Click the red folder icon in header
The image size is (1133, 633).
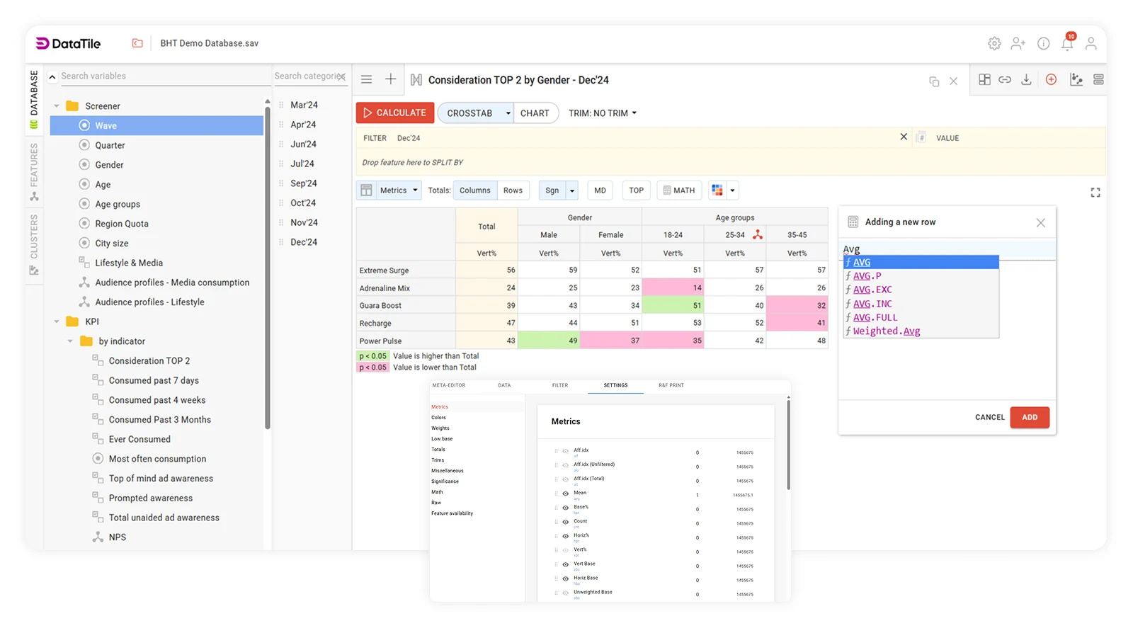click(137, 43)
